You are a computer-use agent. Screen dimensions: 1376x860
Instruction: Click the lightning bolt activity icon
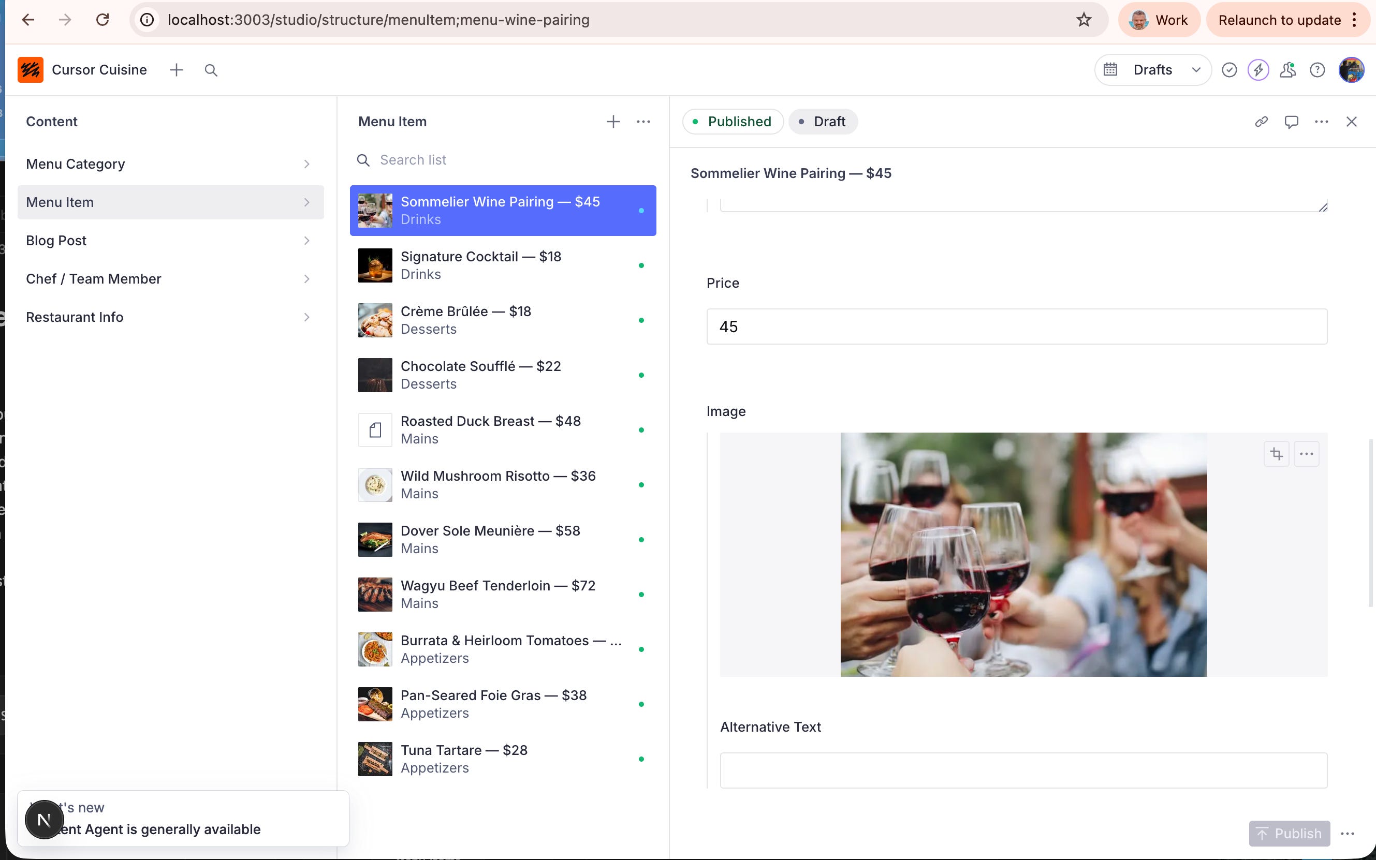(1258, 70)
